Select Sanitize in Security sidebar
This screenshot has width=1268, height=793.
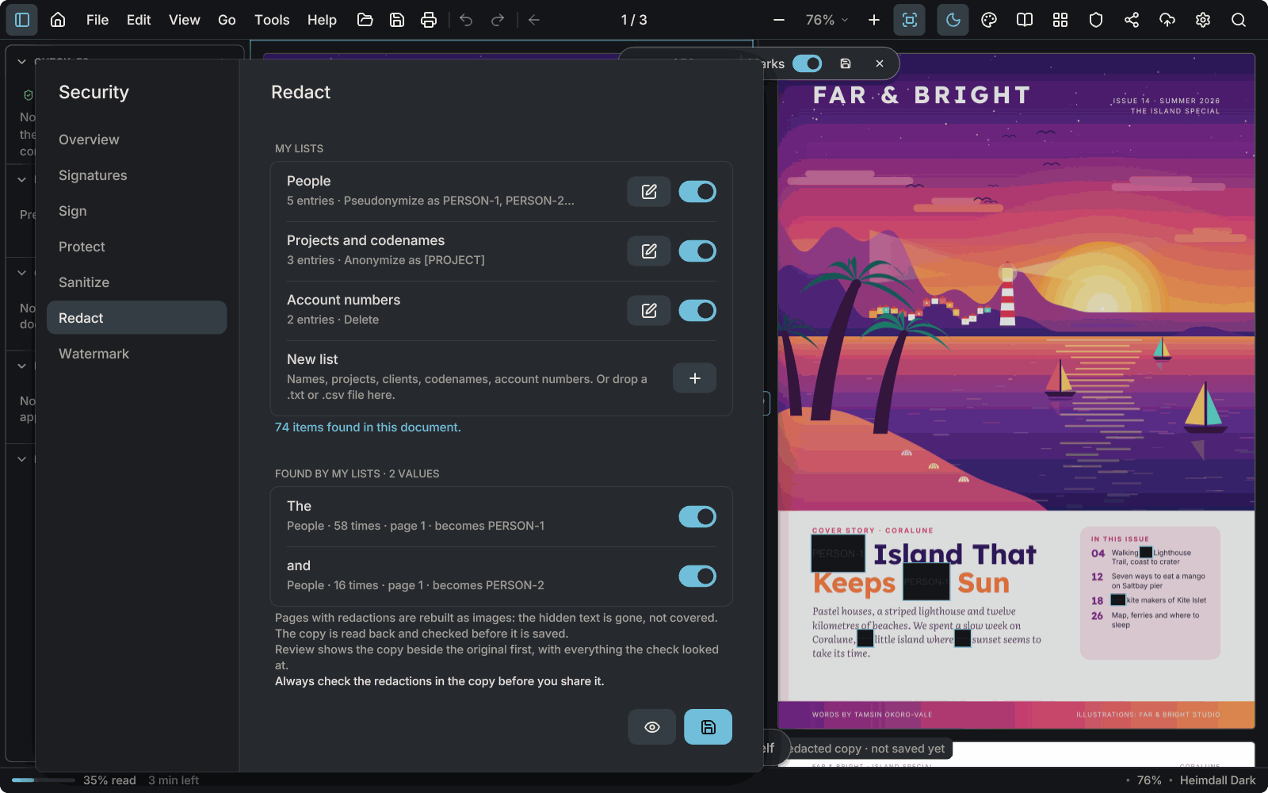[137, 282]
